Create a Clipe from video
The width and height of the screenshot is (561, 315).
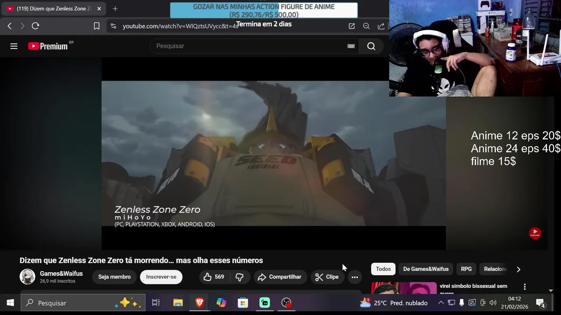coord(327,277)
